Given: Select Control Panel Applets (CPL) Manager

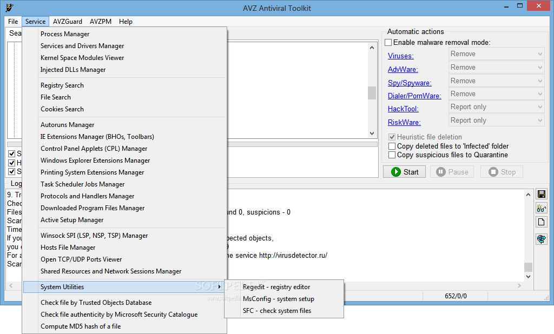Looking at the screenshot, I should click(124, 149).
